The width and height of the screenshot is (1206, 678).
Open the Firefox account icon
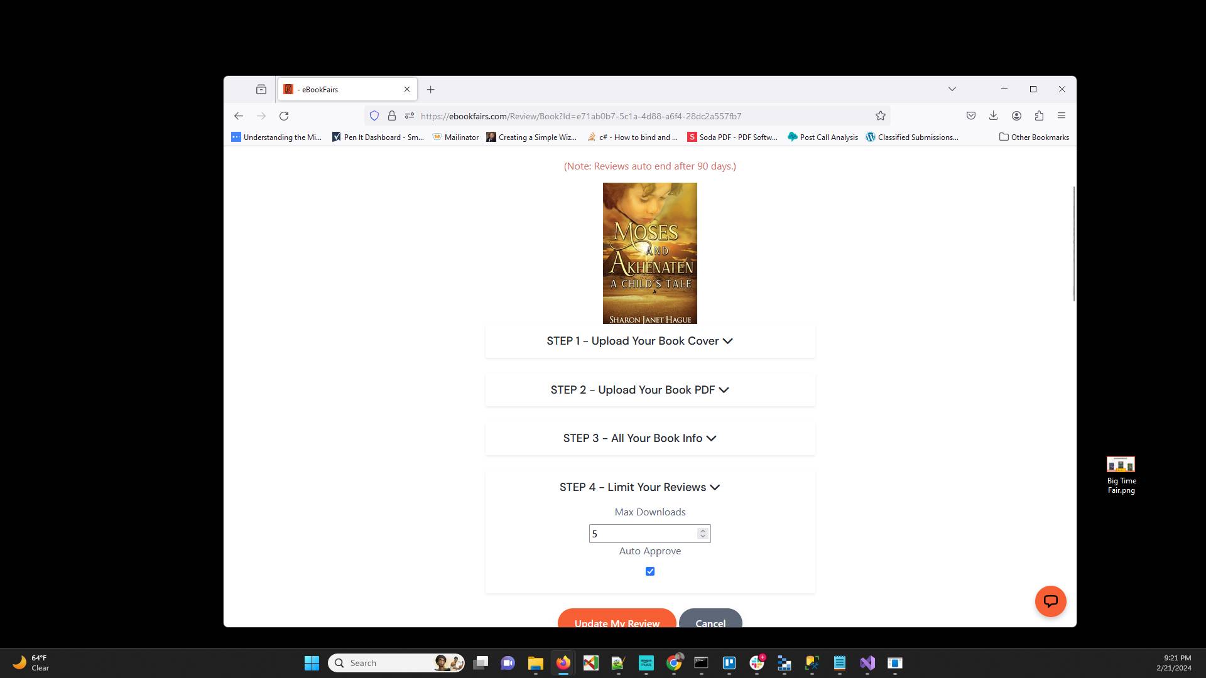(x=1016, y=116)
